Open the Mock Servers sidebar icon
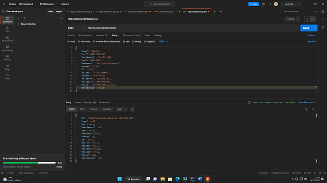This screenshot has height=183, width=327. [7, 48]
